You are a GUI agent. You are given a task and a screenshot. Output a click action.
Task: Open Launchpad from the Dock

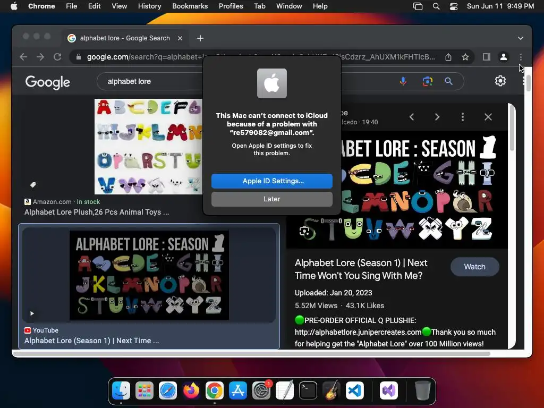click(144, 390)
